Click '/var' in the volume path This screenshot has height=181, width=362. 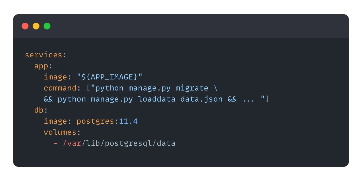click(x=72, y=143)
